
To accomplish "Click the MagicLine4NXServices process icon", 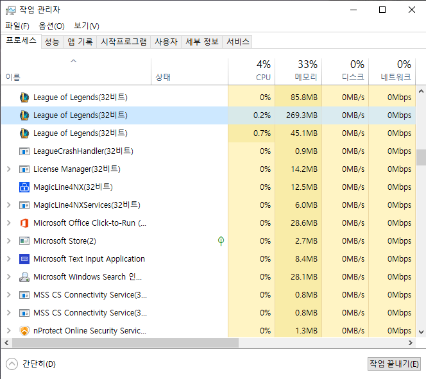I will point(24,205).
